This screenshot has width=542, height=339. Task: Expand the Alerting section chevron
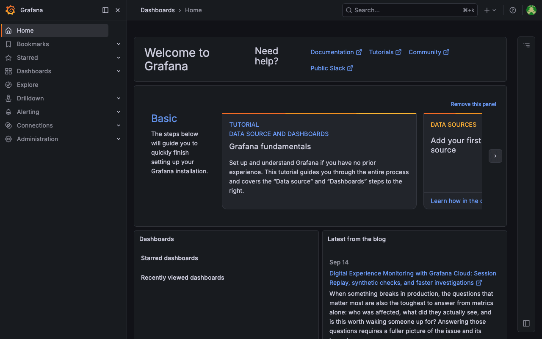[x=119, y=112]
